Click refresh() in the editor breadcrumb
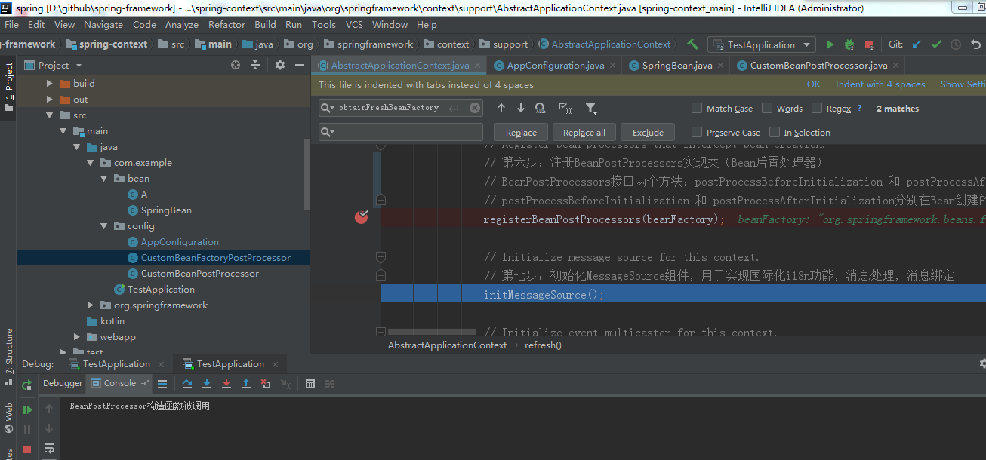986x460 pixels. click(x=543, y=345)
